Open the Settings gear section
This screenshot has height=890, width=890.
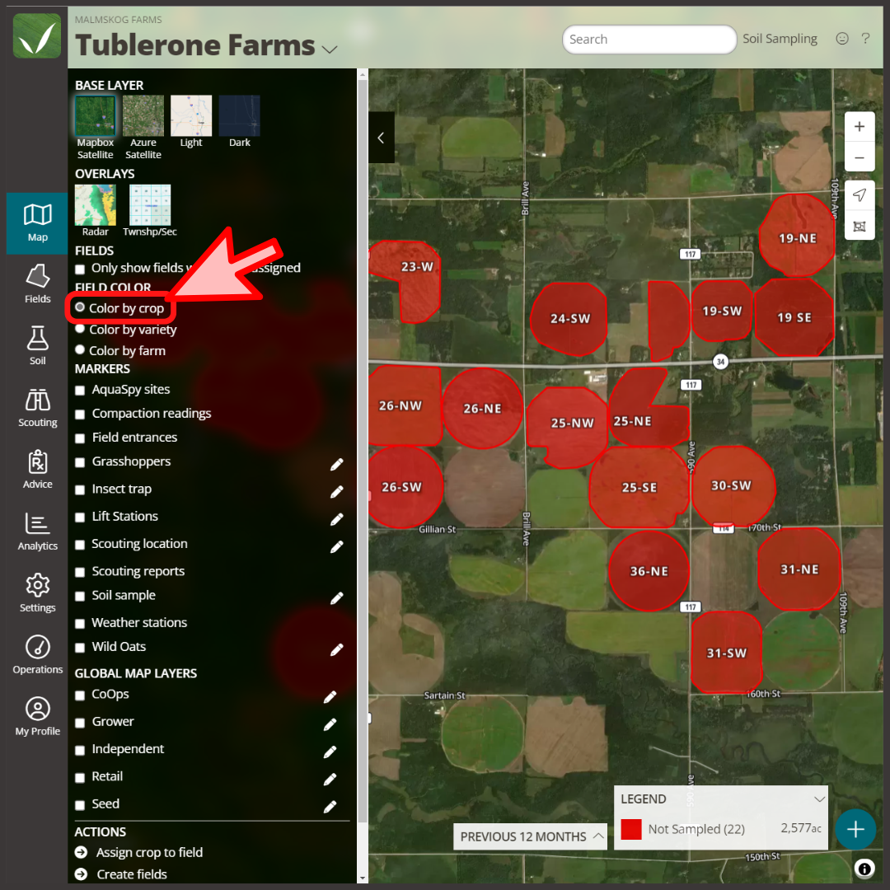click(37, 593)
